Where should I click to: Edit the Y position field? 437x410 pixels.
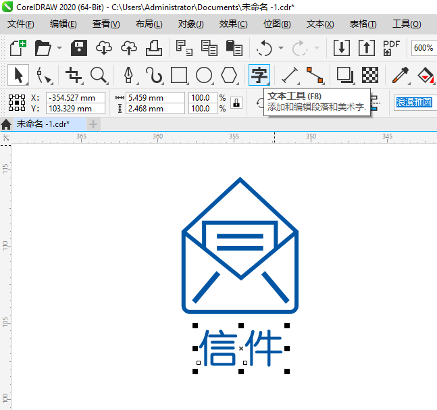coord(76,109)
